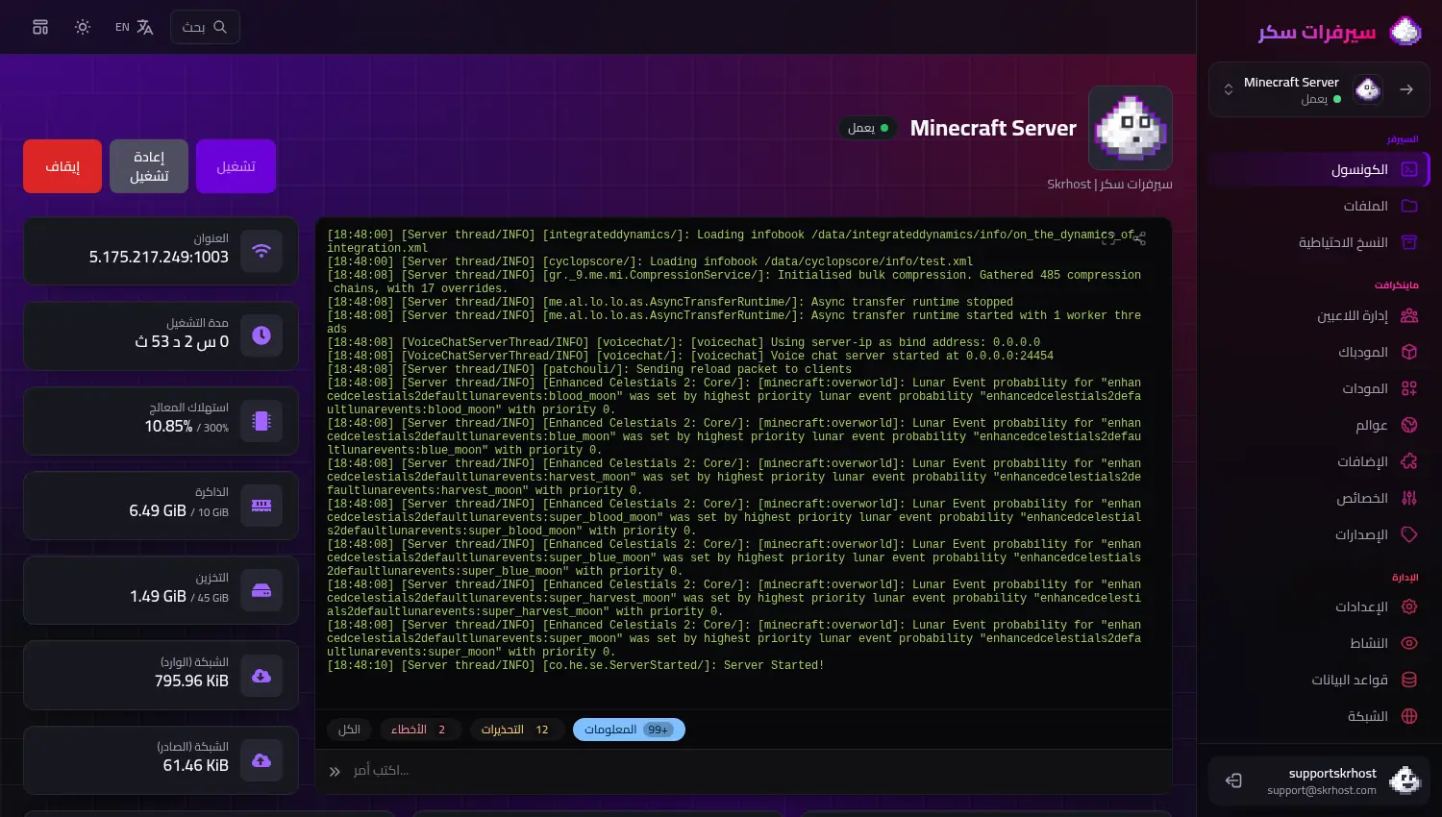Click the clock icon in the uptime card
The height and width of the screenshot is (817, 1442).
coord(261,335)
